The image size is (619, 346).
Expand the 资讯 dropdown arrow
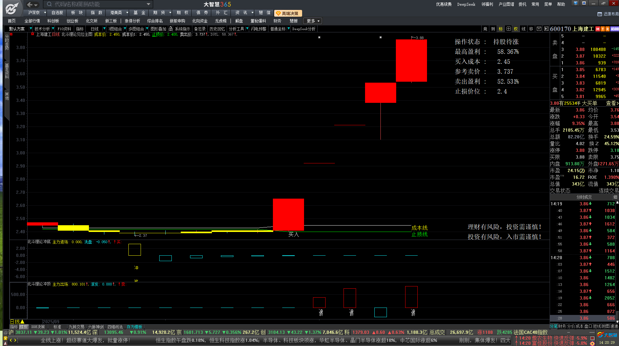252,12
